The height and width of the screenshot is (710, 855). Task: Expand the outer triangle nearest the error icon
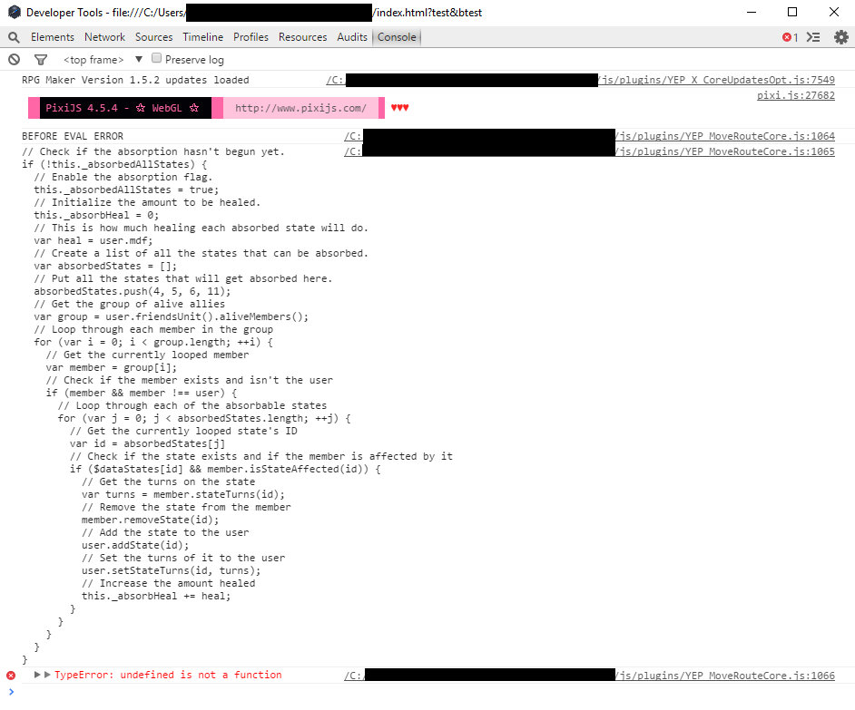click(37, 675)
